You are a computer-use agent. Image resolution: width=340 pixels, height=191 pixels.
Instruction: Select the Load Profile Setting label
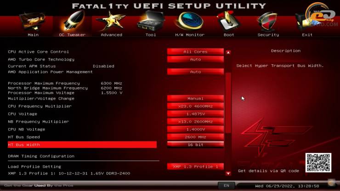click(x=34, y=167)
